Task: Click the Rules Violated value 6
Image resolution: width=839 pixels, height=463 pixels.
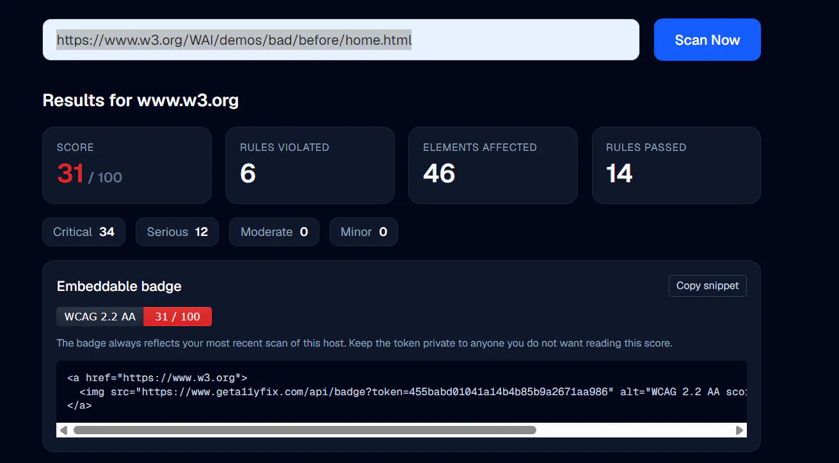Action: point(248,173)
